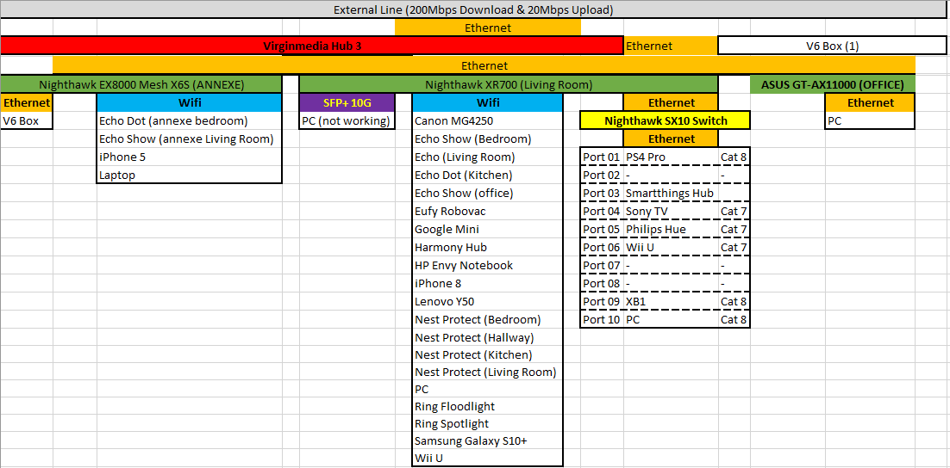Select the Port 01 cell

point(602,157)
